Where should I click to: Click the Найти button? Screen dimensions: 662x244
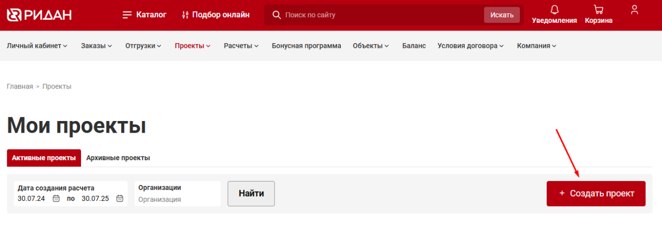(251, 194)
